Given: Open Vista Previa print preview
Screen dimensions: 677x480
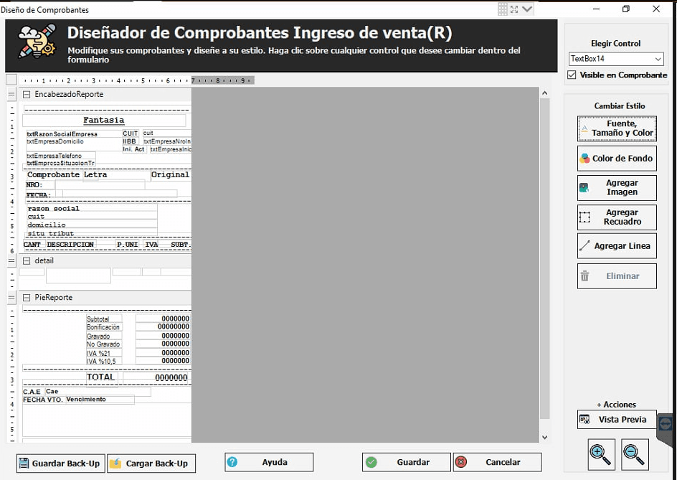Looking at the screenshot, I should (616, 420).
